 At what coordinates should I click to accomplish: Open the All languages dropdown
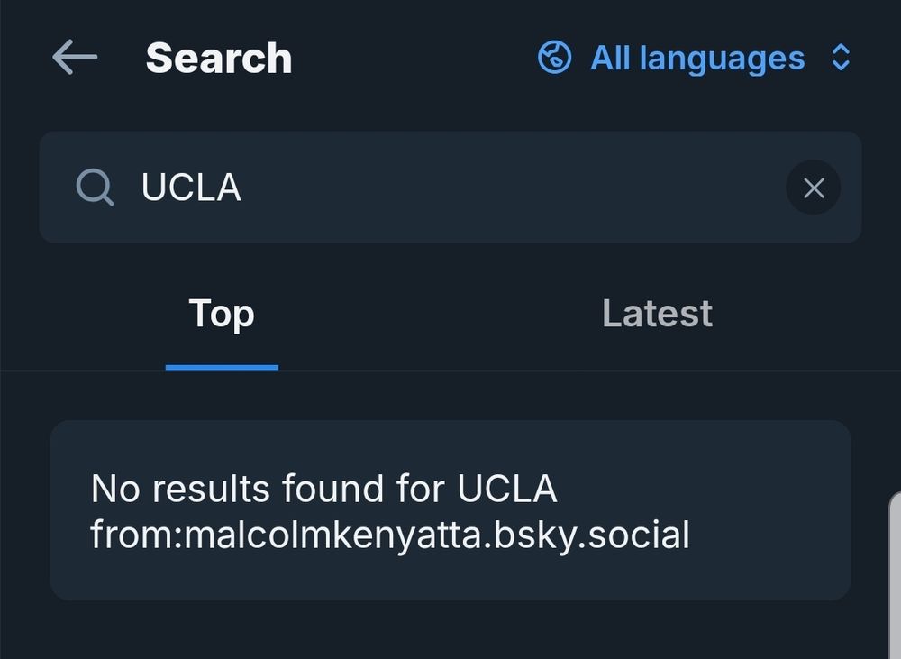click(x=696, y=58)
